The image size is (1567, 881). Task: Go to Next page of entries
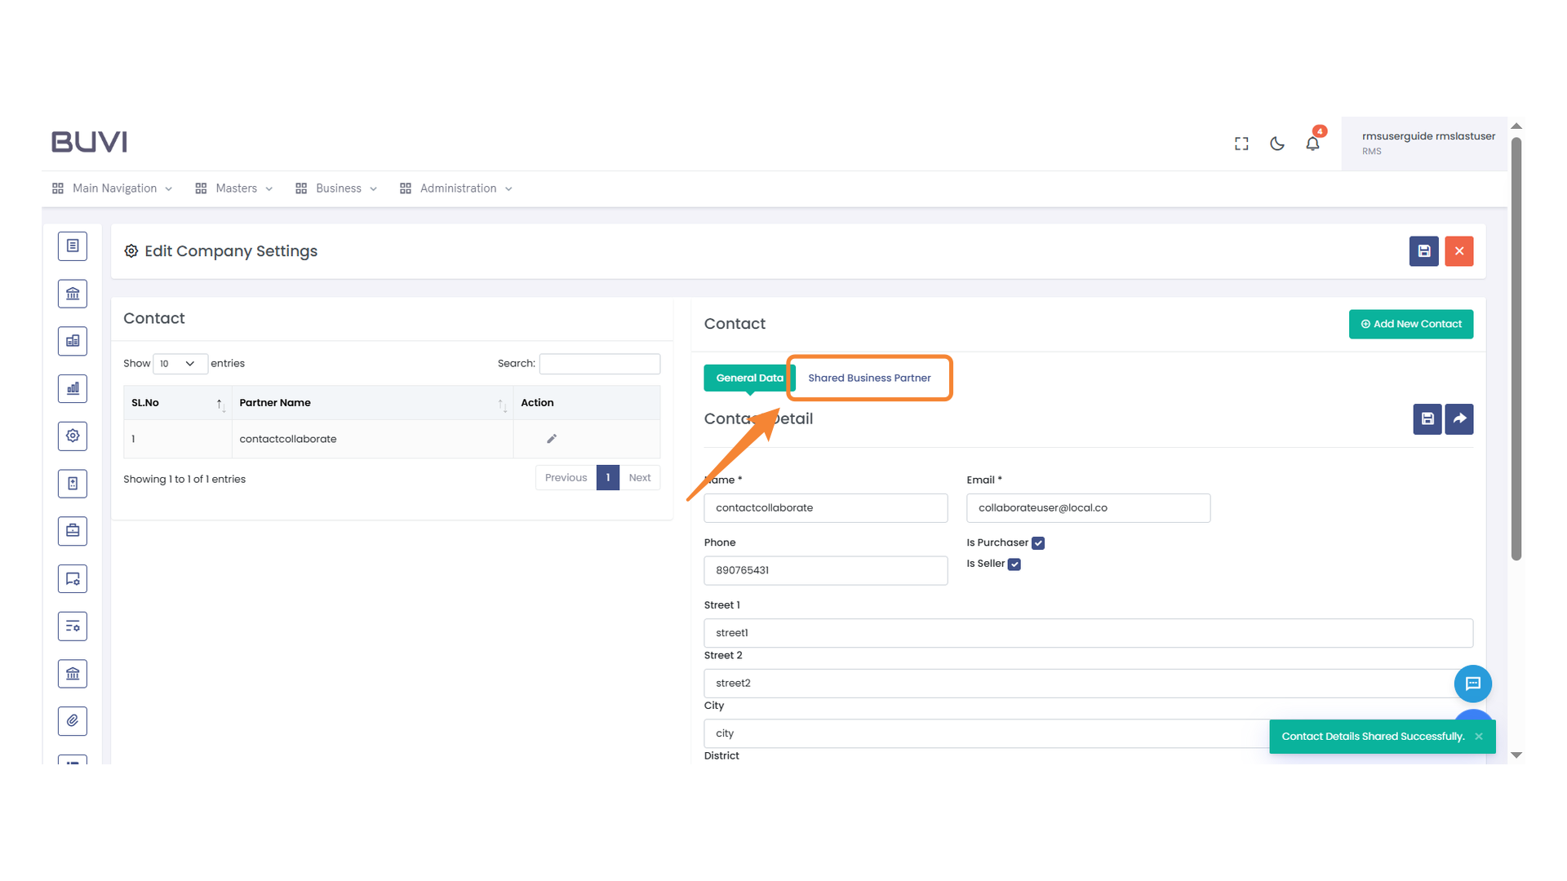click(x=640, y=477)
